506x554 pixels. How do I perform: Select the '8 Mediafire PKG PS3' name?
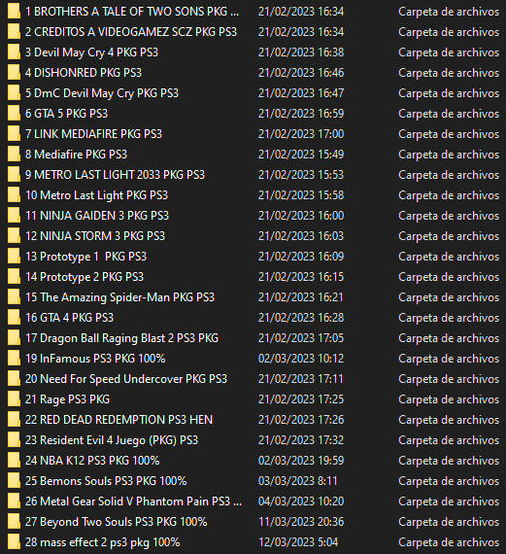click(x=76, y=154)
